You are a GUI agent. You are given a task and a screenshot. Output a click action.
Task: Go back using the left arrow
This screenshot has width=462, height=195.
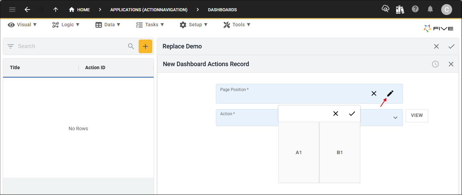[27, 10]
